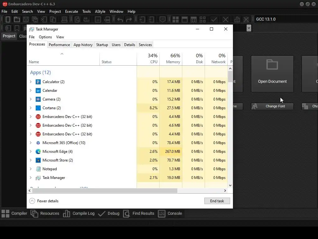Open the Details tab in Task Manager

129,45
